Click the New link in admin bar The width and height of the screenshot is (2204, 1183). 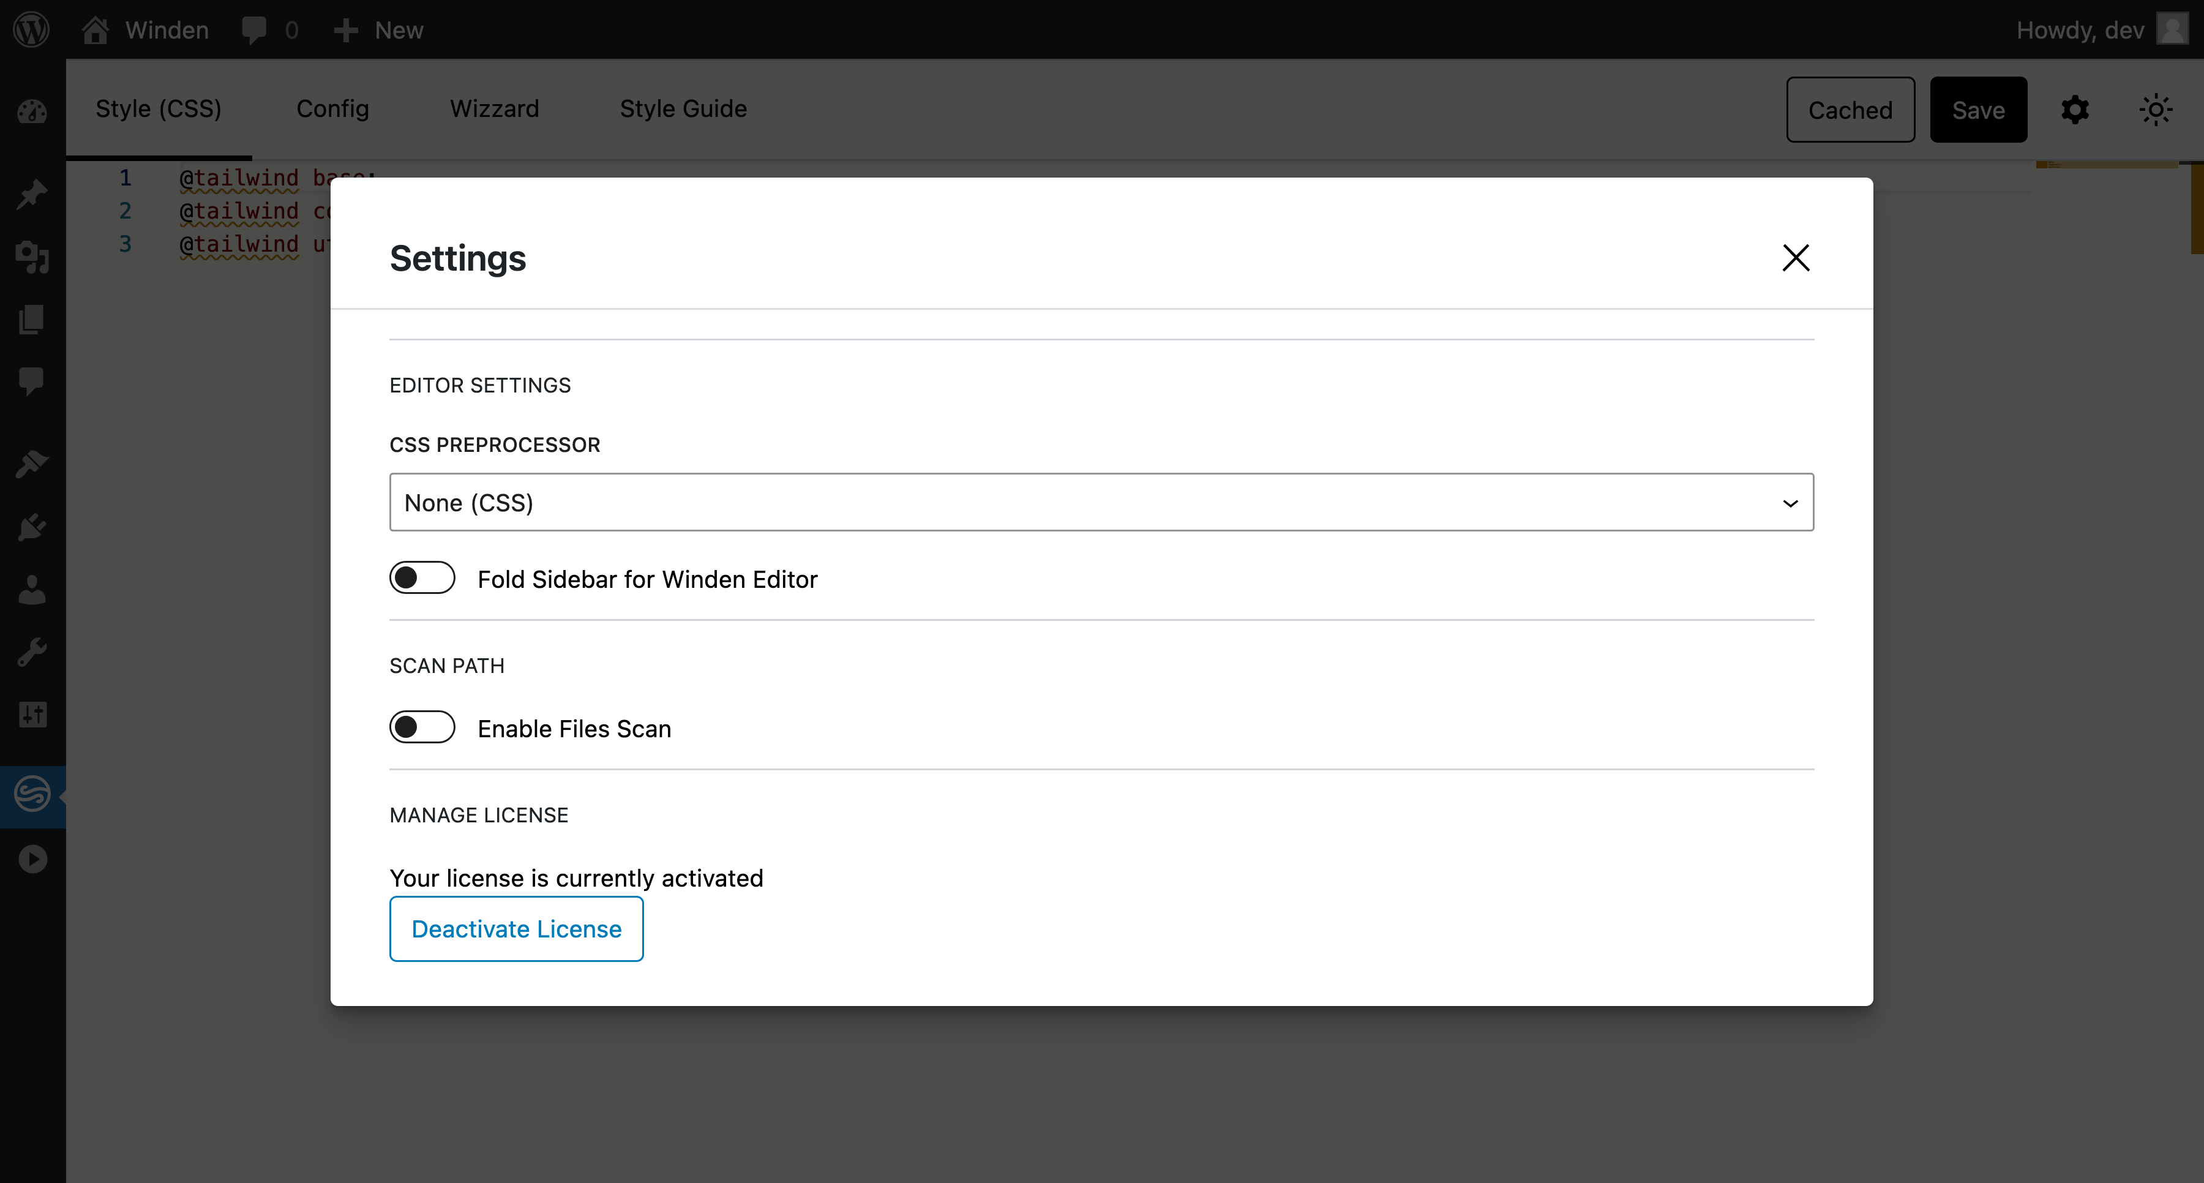coord(399,31)
